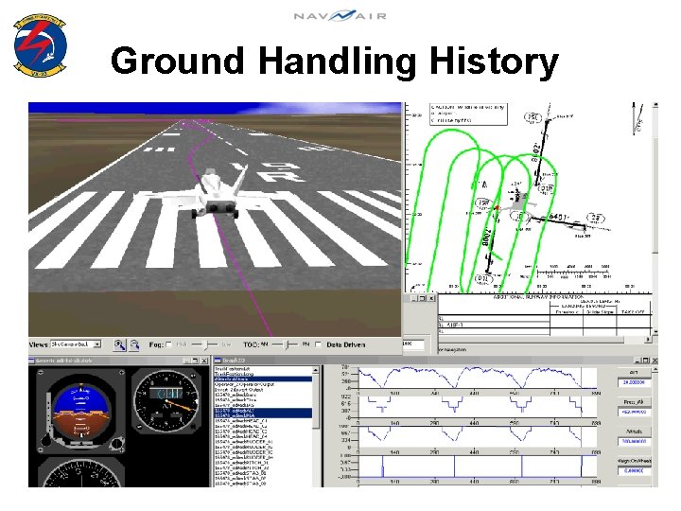The width and height of the screenshot is (681, 511).
Task: Maximize the instrument cluster window
Action: point(195,361)
